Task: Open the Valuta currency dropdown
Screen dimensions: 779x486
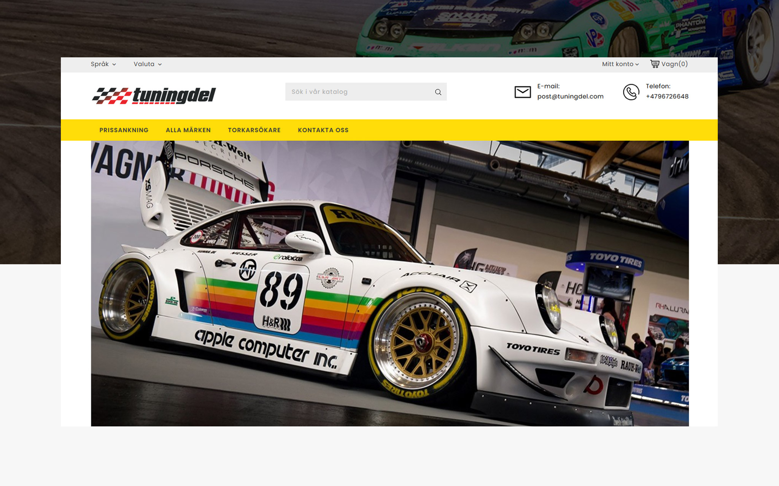Action: [x=148, y=64]
